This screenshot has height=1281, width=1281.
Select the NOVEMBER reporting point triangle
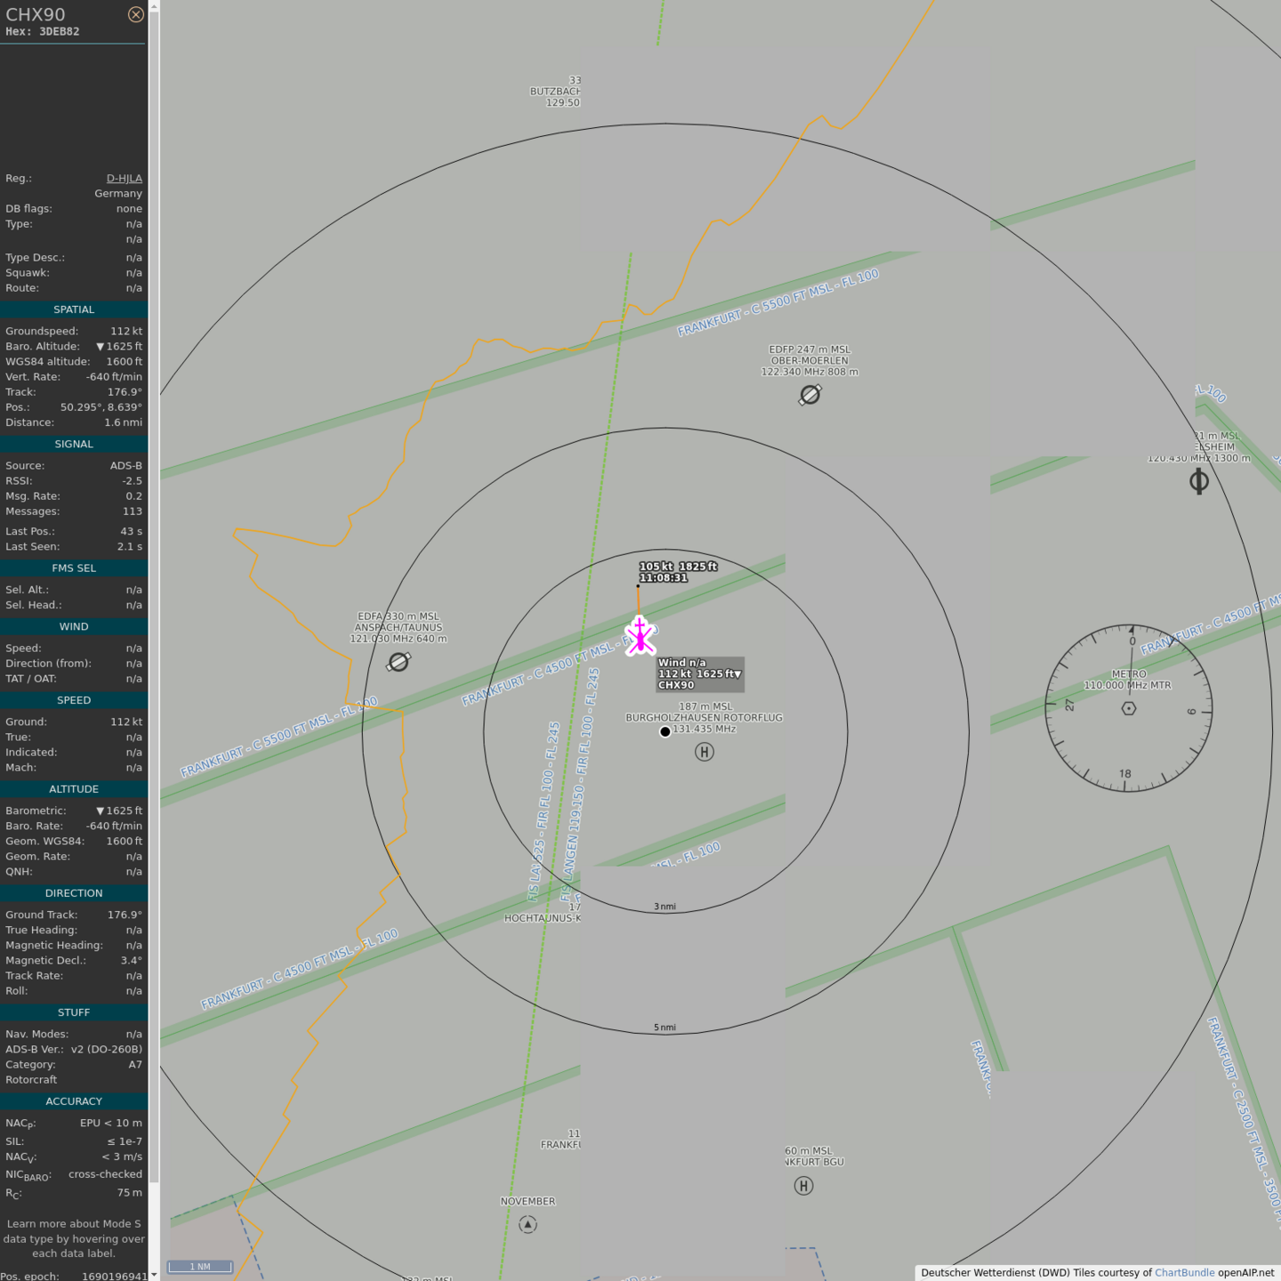click(x=528, y=1225)
